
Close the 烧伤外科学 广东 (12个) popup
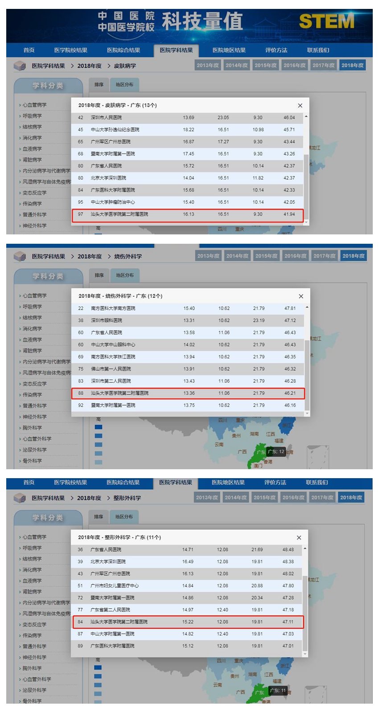301,296
